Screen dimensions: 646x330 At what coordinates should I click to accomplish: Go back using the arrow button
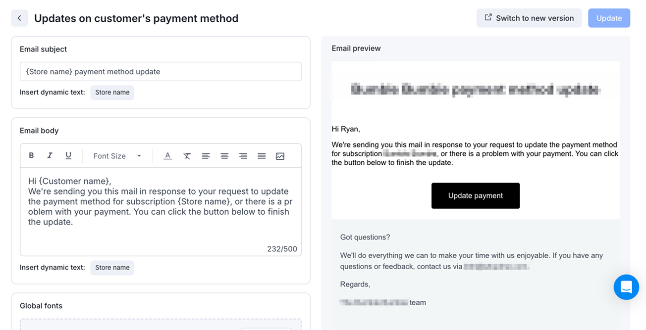(x=19, y=18)
